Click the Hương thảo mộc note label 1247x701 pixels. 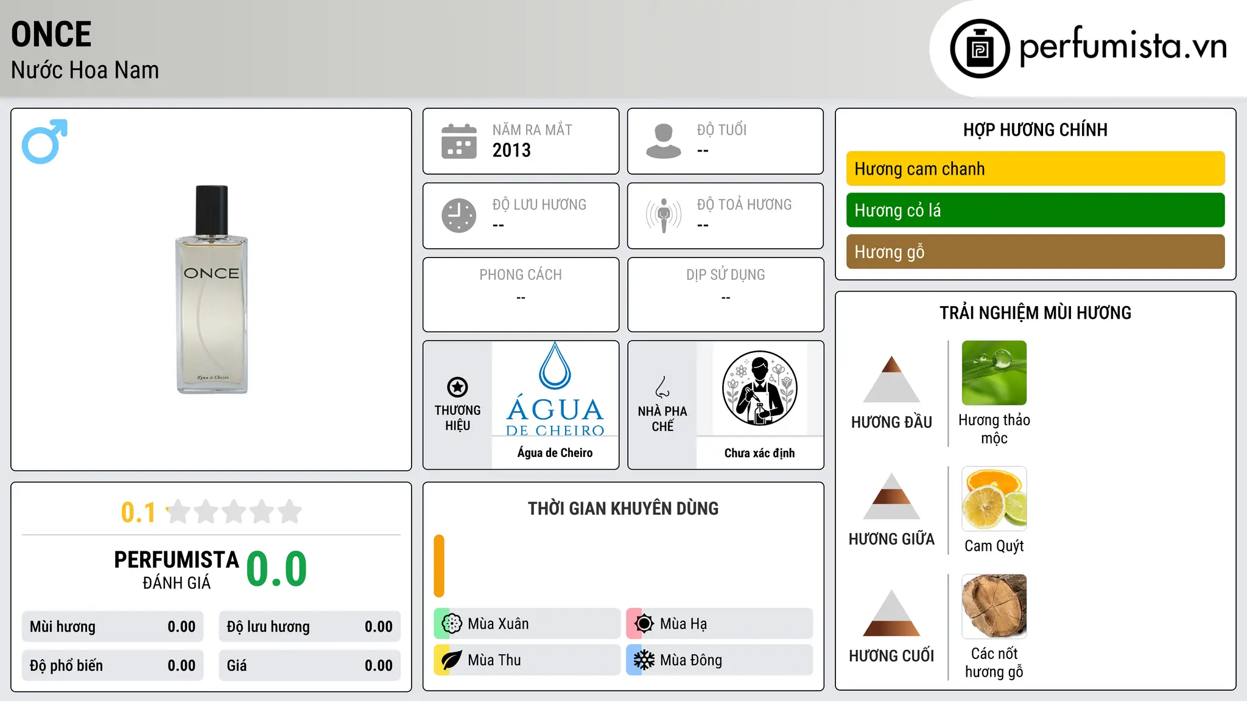(994, 429)
